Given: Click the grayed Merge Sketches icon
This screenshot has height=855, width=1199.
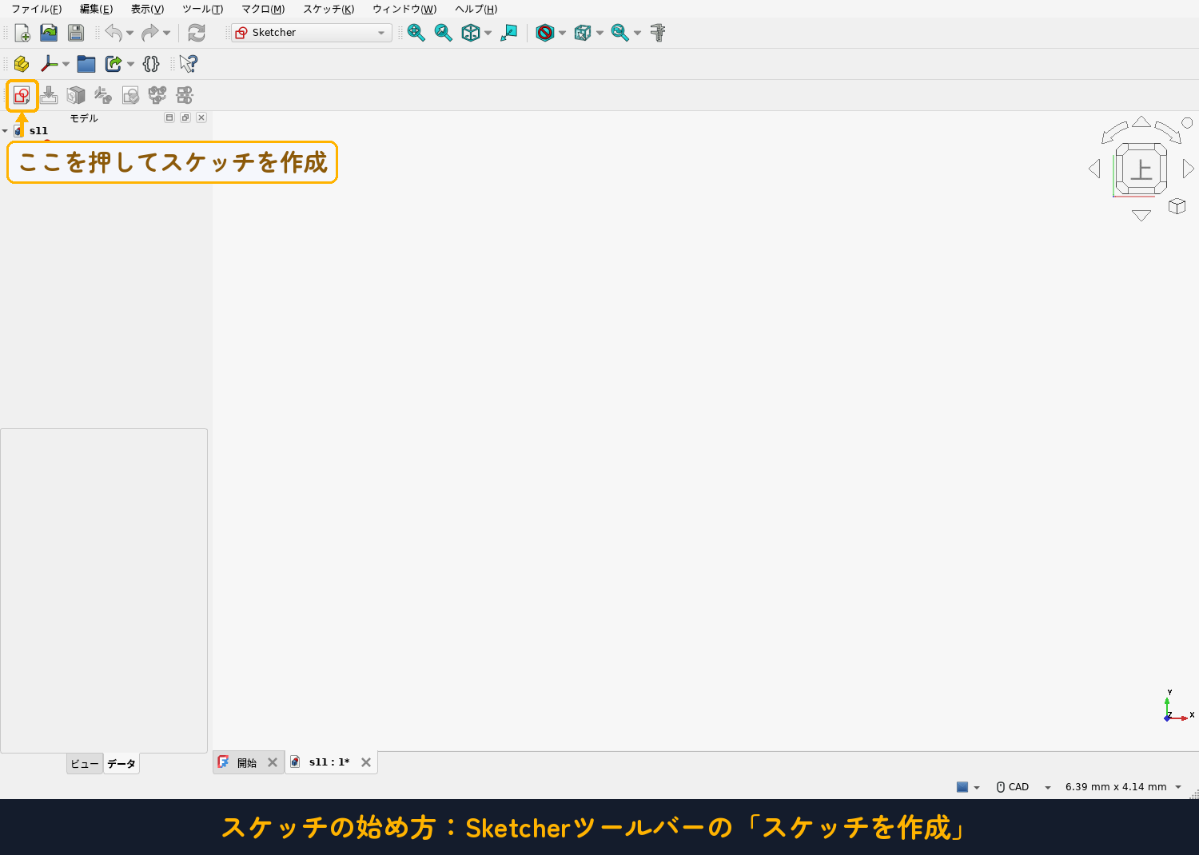Looking at the screenshot, I should point(157,96).
